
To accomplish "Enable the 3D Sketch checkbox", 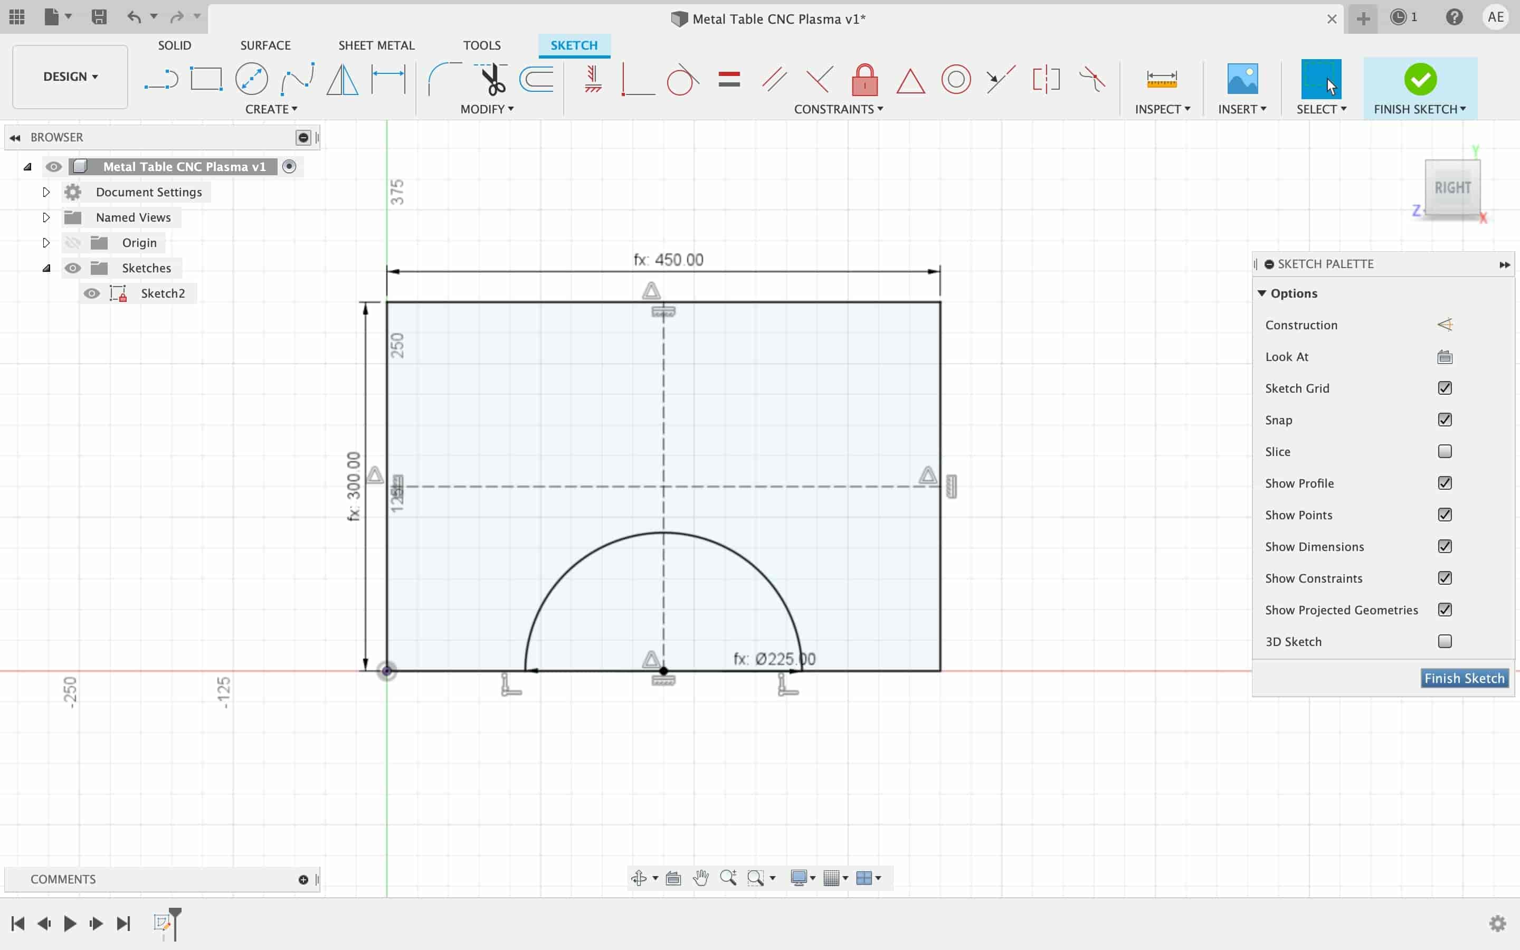I will [1445, 641].
